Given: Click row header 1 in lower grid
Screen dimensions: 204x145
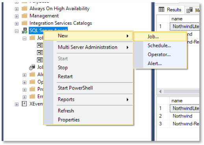Looking at the screenshot, I should tap(163, 108).
